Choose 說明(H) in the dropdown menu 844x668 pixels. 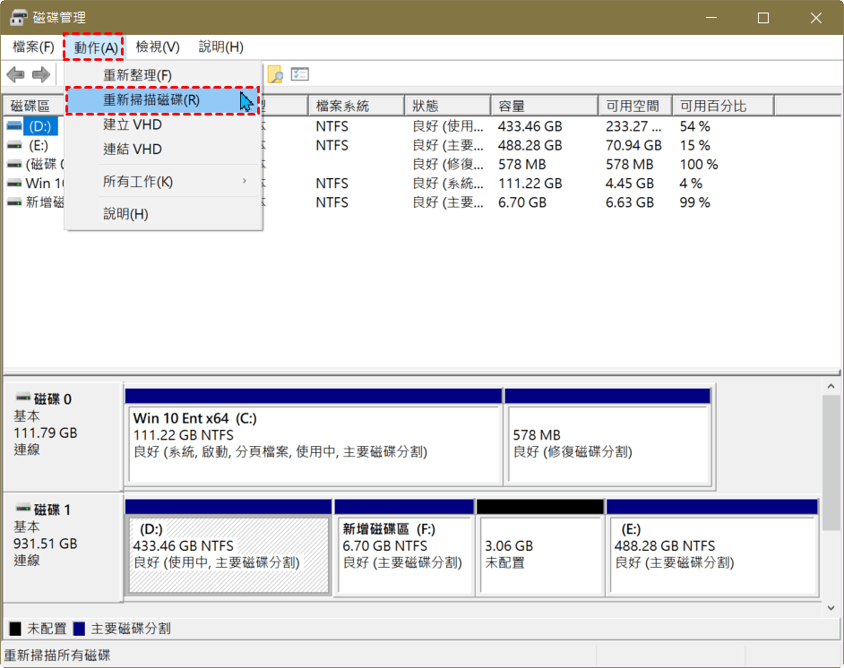point(164,214)
